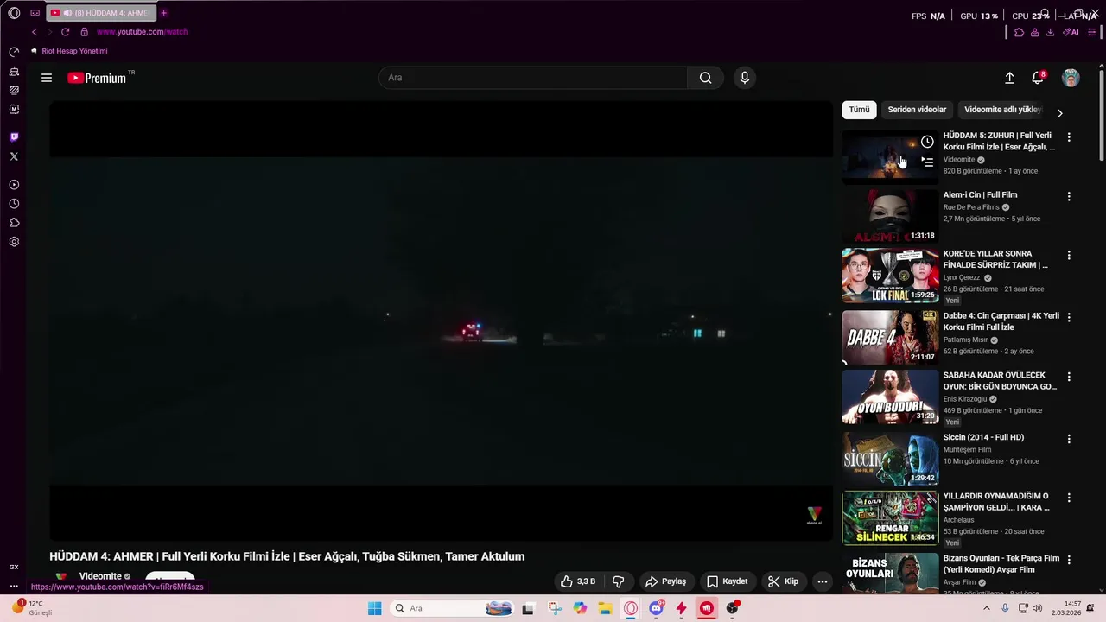Open X (Twitter) in the sidebar
1106x622 pixels.
point(14,156)
